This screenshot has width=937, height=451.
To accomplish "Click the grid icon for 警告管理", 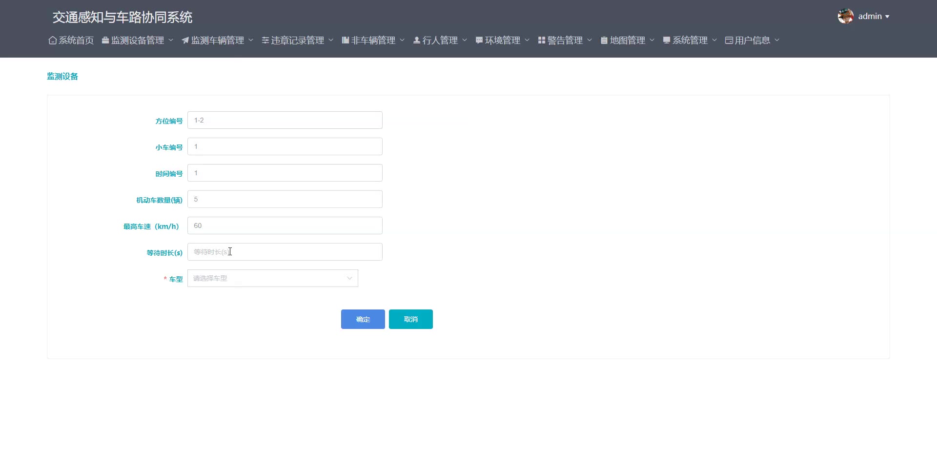I will (542, 41).
